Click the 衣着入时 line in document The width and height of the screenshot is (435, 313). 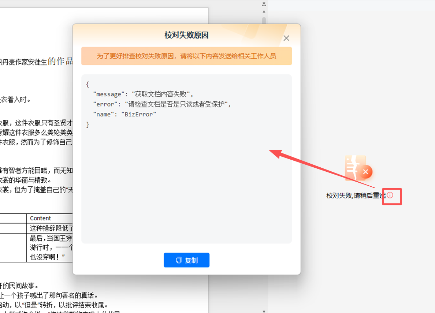[x=15, y=100]
